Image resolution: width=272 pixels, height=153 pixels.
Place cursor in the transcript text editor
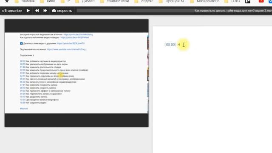tap(212, 90)
